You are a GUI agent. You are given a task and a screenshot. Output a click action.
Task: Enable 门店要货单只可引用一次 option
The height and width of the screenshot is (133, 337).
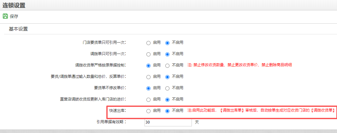click(148, 43)
